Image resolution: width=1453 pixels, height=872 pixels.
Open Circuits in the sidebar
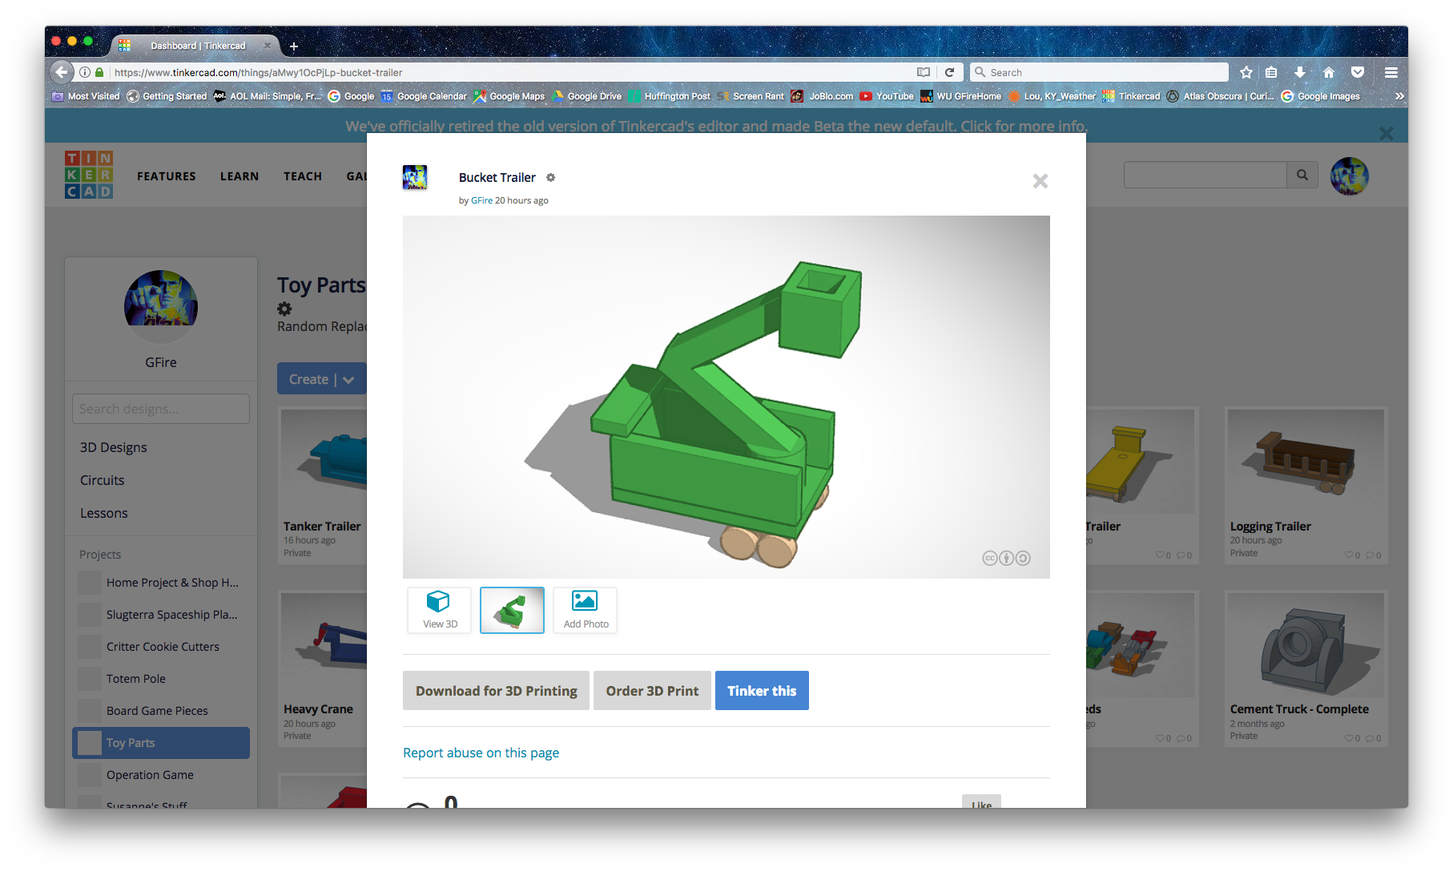pos(103,480)
